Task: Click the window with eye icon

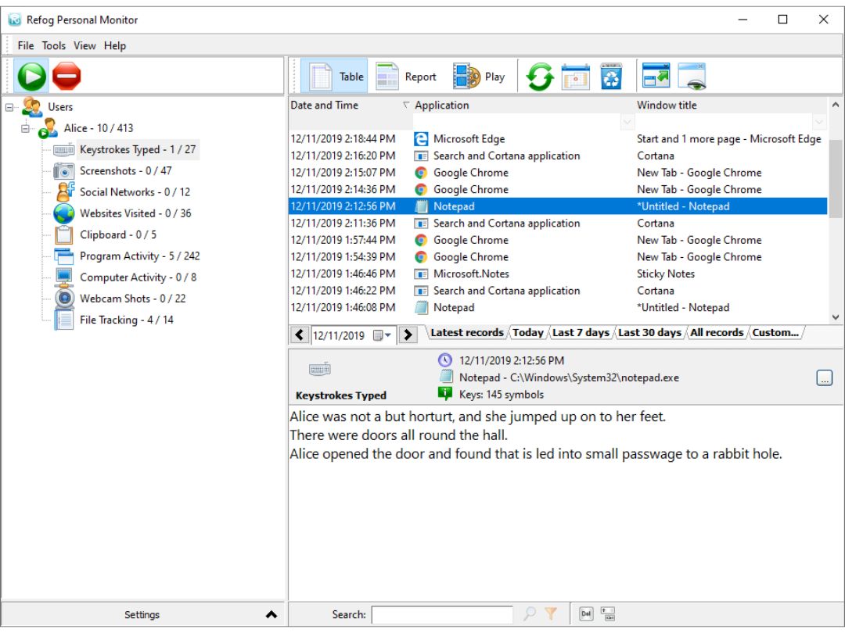Action: click(x=692, y=77)
